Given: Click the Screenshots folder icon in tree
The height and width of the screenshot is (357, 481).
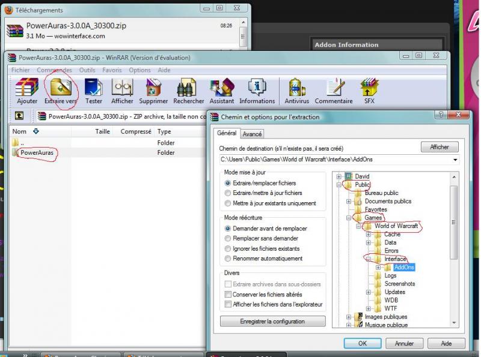Looking at the screenshot, I should [378, 284].
